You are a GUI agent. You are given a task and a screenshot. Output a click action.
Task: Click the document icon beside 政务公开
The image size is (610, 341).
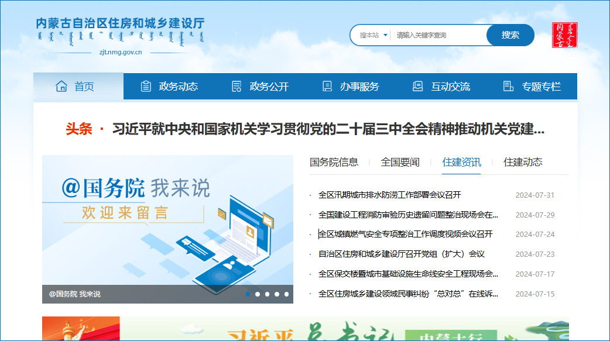237,87
